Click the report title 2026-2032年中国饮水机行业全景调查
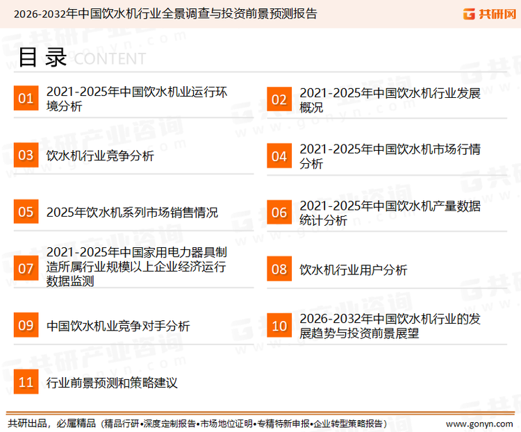Screen dimensions: 521x432 (165, 14)
